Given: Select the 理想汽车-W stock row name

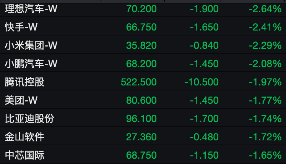Looking at the screenshot, I should (31, 9).
